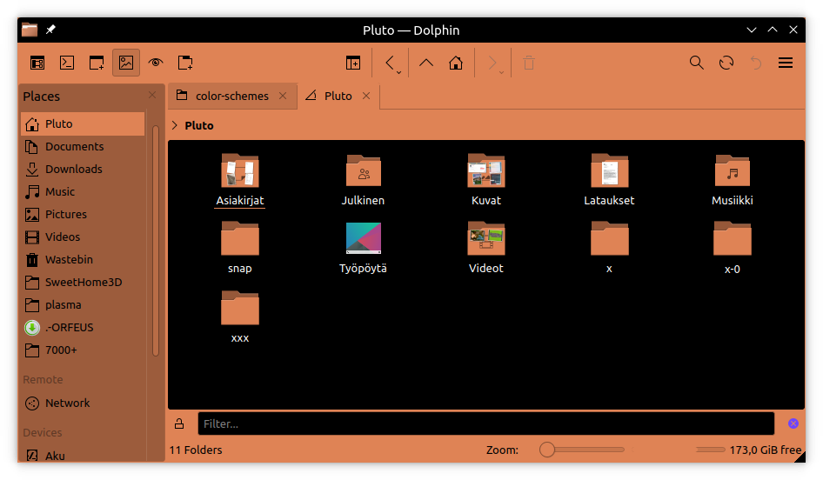Close the Places panel
The height and width of the screenshot is (480, 823).
(x=152, y=95)
